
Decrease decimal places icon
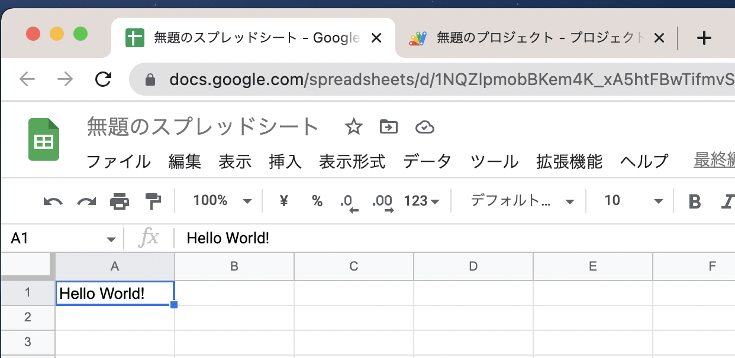349,202
